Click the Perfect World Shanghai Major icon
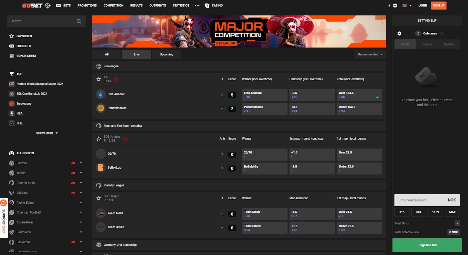The width and height of the screenshot is (468, 255). coord(12,84)
